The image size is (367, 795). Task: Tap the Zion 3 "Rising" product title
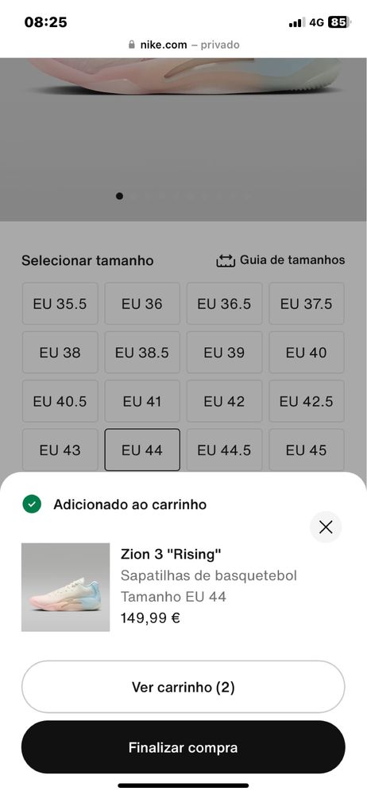[171, 554]
